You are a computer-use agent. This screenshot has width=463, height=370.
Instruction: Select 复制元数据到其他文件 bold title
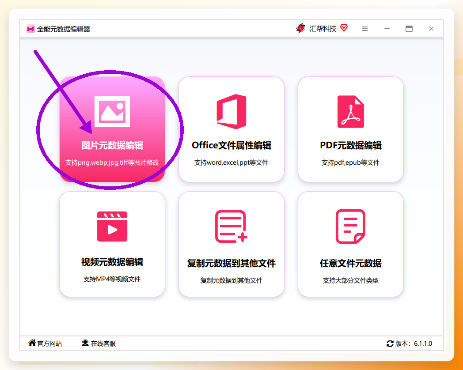click(231, 263)
